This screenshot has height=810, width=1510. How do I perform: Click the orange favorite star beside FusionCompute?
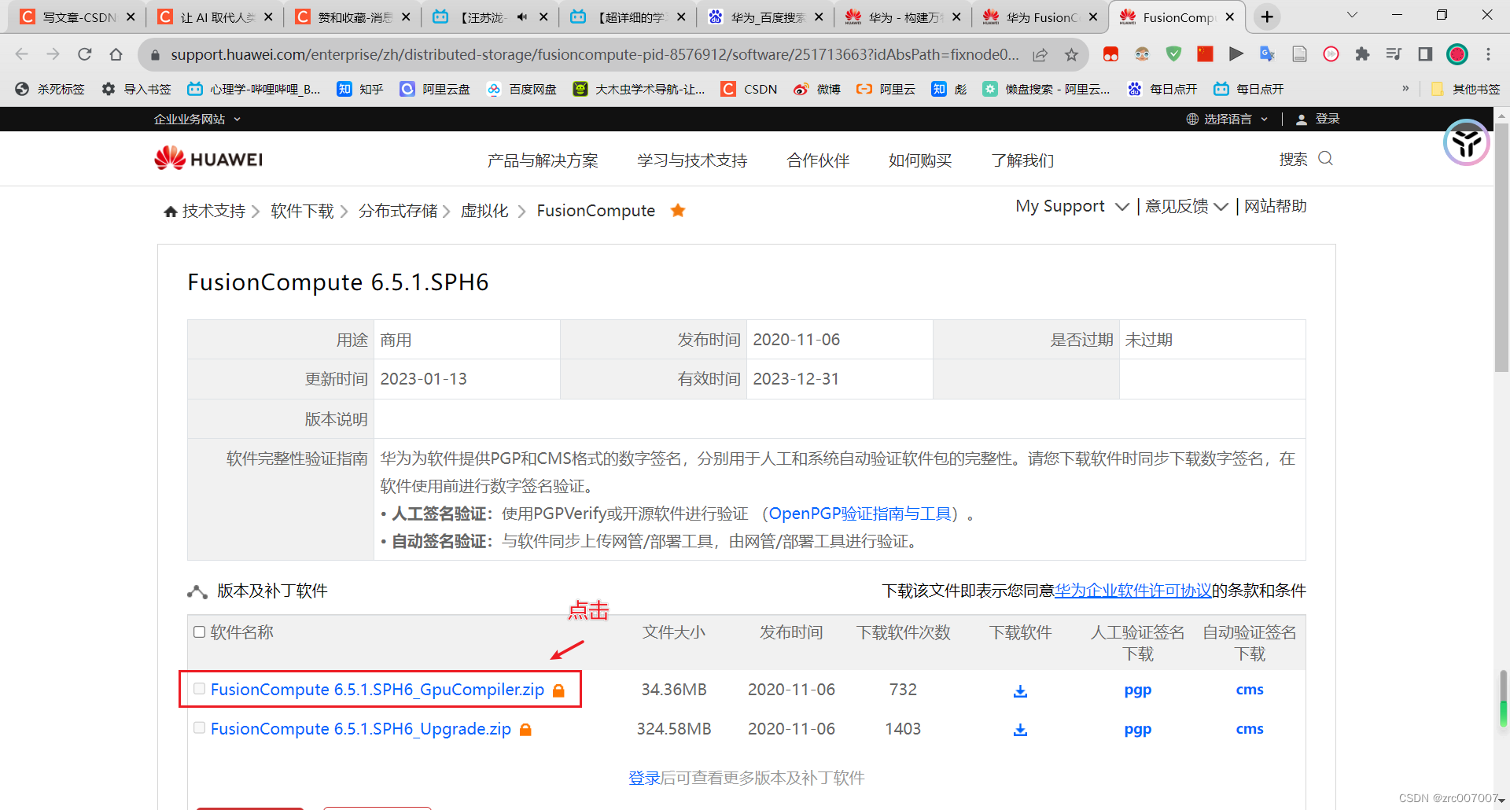[678, 210]
